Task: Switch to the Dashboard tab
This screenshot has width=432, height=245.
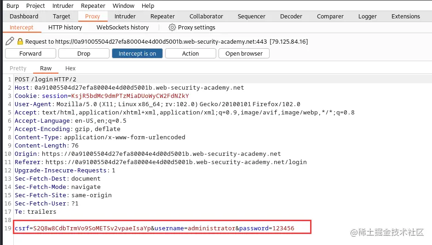Action: [24, 16]
